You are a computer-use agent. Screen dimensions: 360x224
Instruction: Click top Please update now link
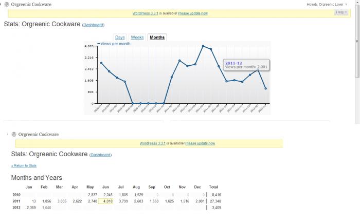193,13
